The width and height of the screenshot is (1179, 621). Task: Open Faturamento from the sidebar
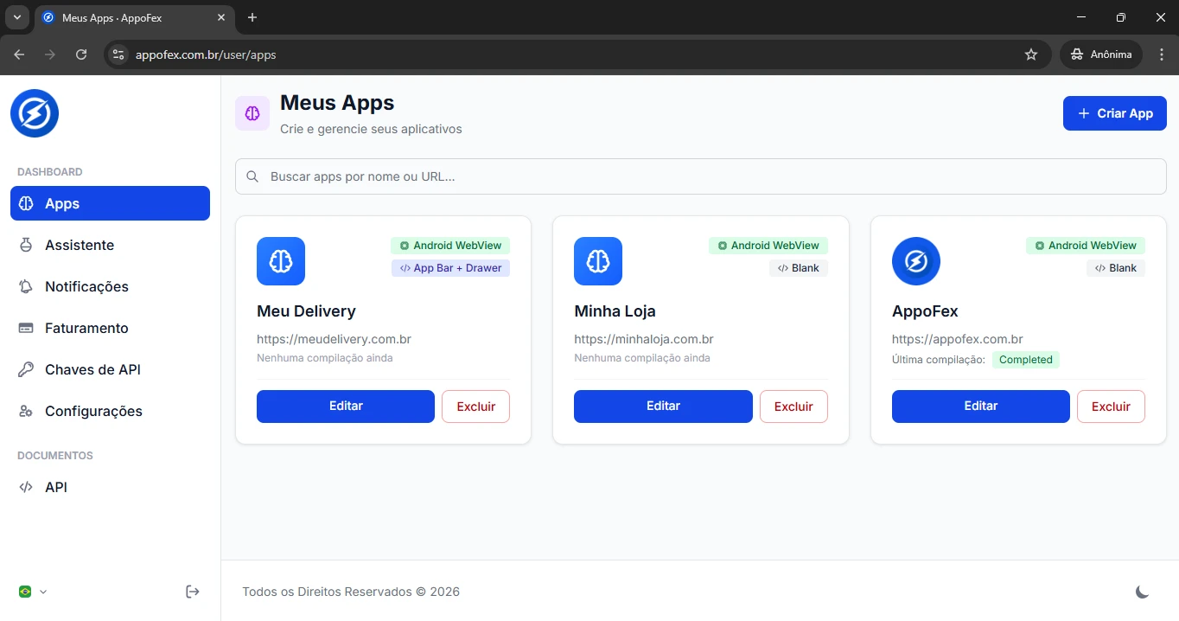point(86,329)
